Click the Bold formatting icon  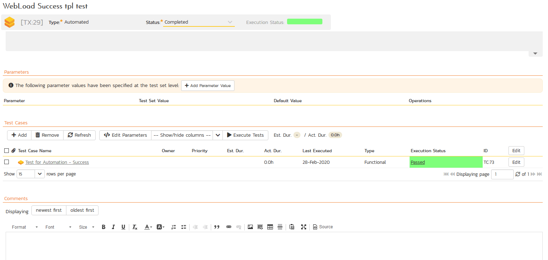coord(103,227)
